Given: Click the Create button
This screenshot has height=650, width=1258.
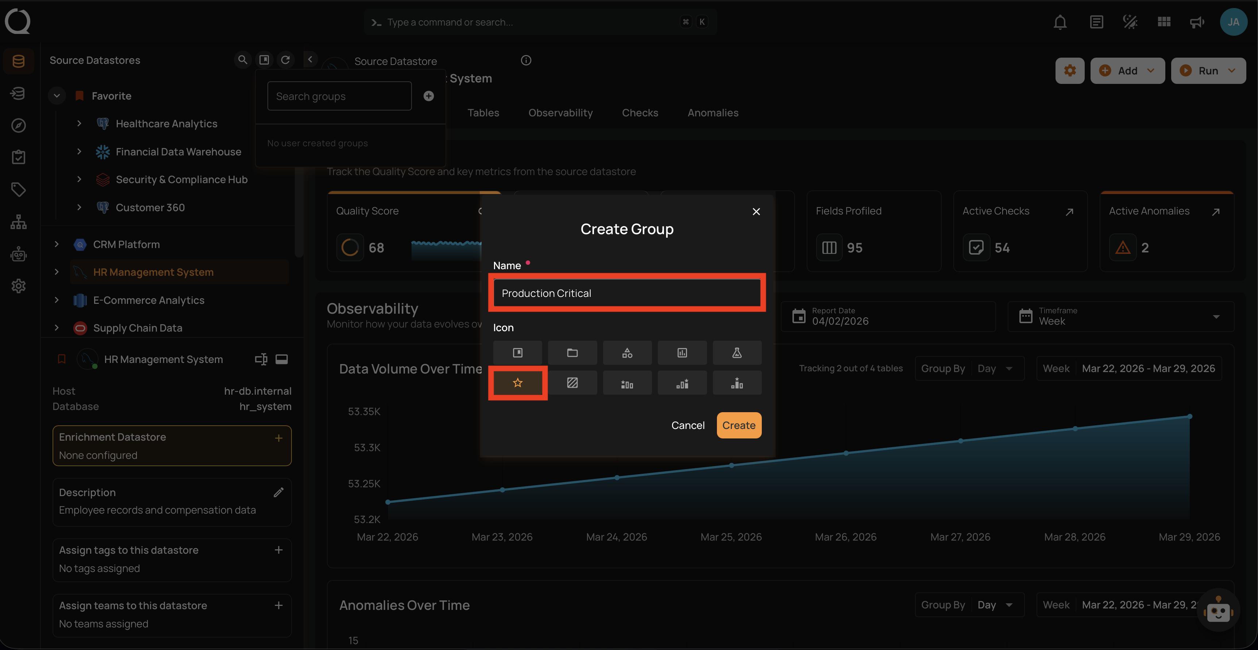Looking at the screenshot, I should [x=738, y=425].
